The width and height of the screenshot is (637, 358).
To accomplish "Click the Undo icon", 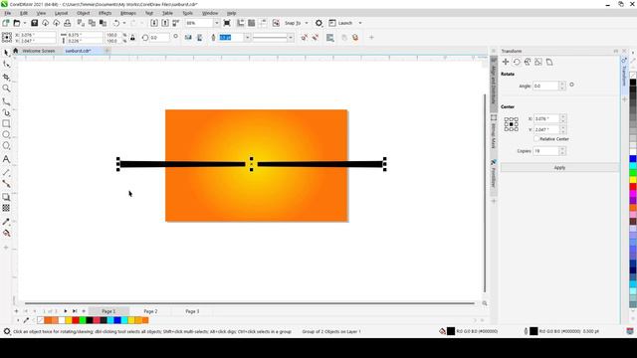I will click(116, 23).
